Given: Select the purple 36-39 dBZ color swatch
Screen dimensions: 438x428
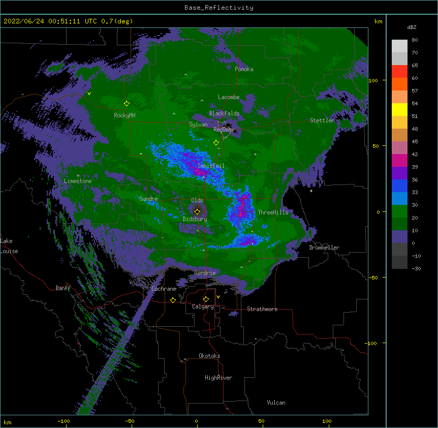Looking at the screenshot, I should click(399, 173).
